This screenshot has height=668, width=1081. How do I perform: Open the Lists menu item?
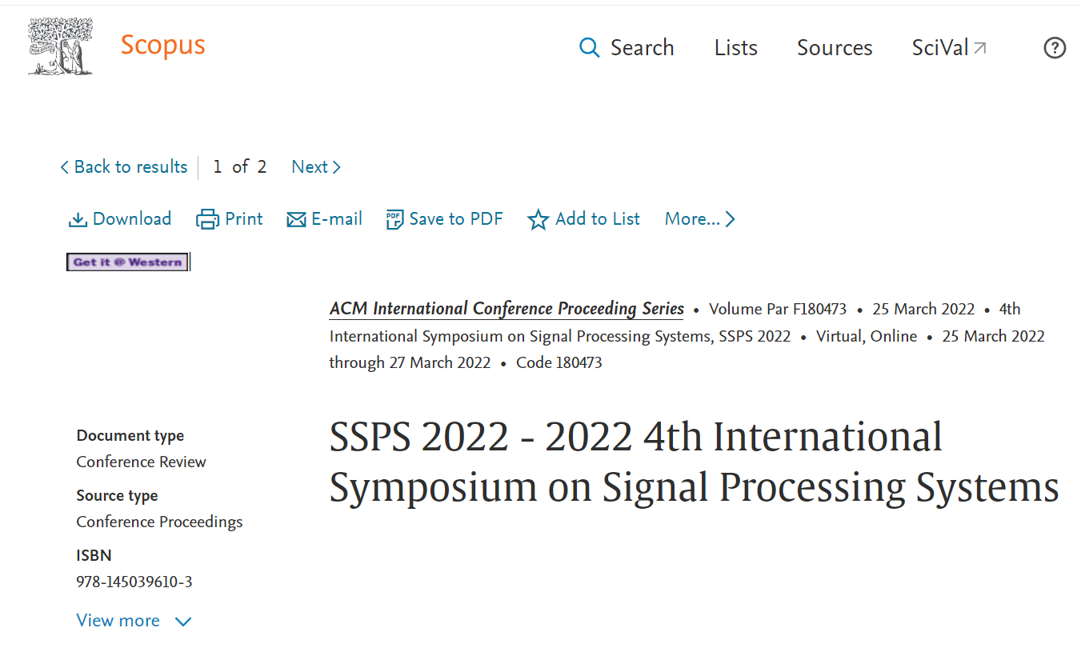736,48
